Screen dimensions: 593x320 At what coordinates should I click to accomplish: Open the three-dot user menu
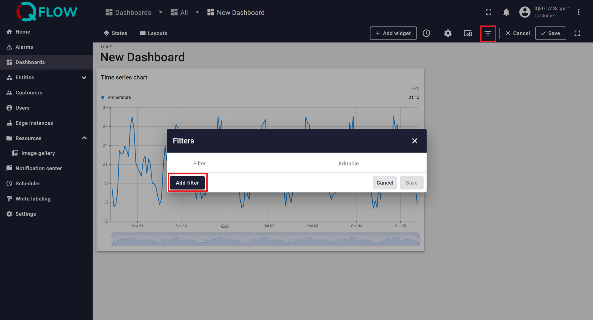pyautogui.click(x=578, y=12)
